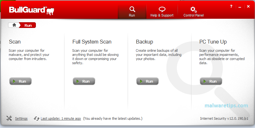
Task: Run the Full System Scan
Action: (x=84, y=81)
